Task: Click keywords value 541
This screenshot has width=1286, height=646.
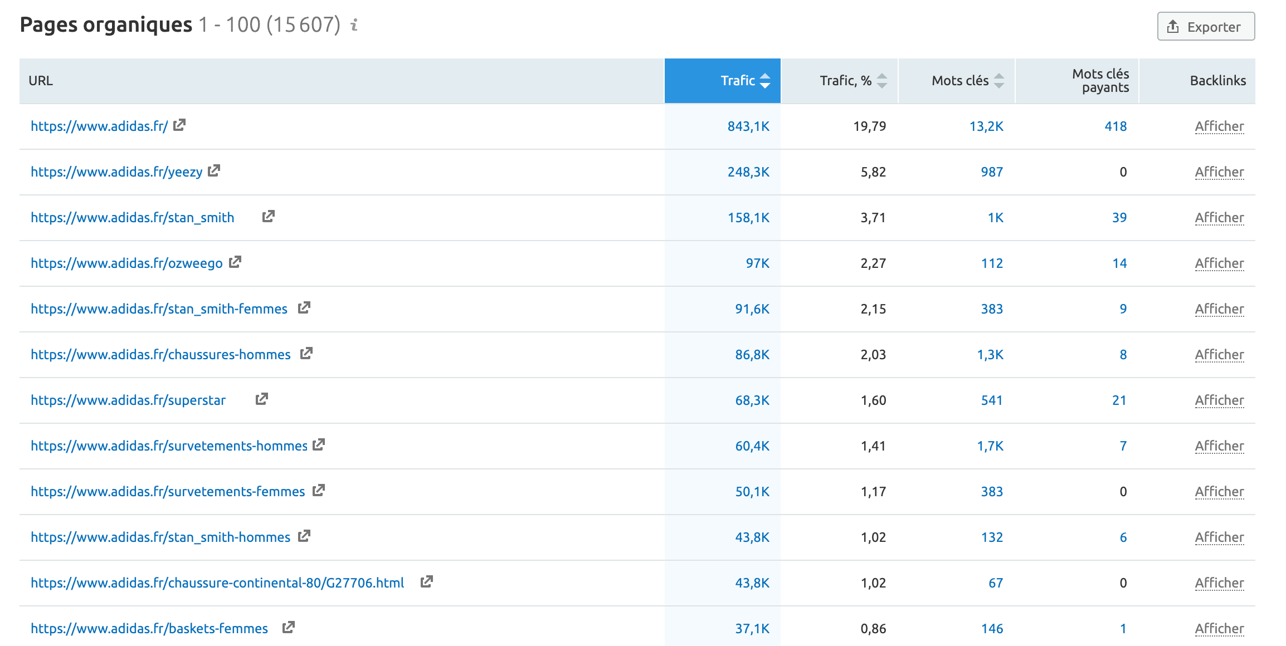Action: [992, 400]
